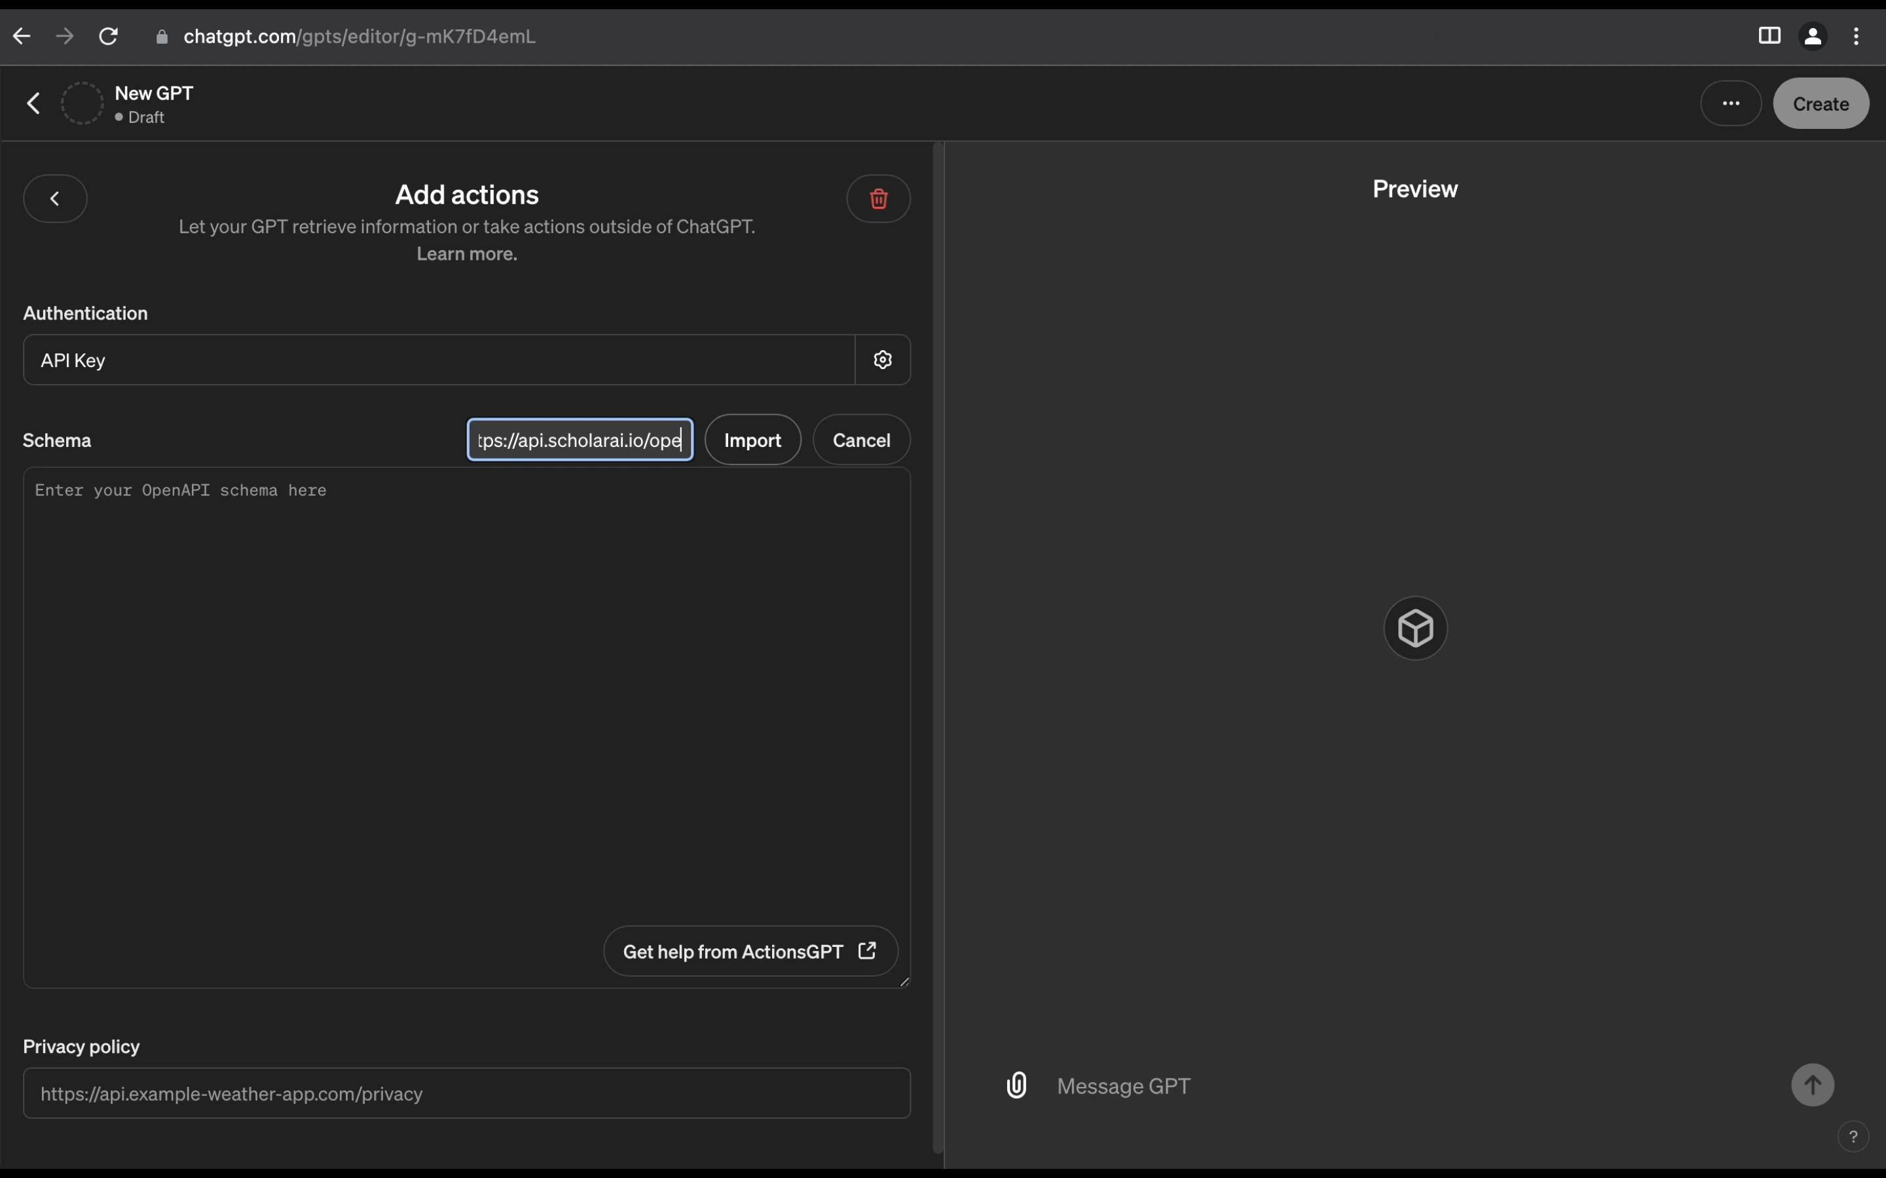The height and width of the screenshot is (1178, 1886).
Task: Get help from ActionsGPT
Action: tap(750, 952)
